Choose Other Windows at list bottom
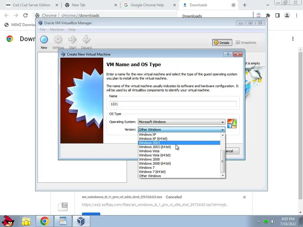This screenshot has height=227, width=303. (x=179, y=176)
